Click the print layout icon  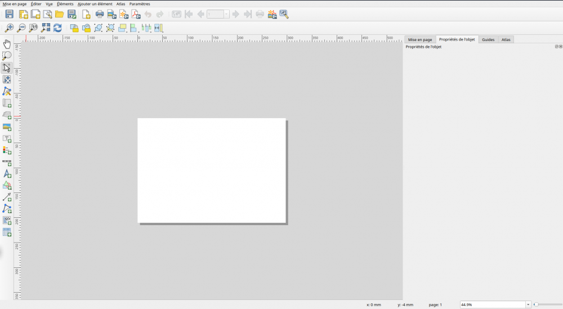point(100,14)
